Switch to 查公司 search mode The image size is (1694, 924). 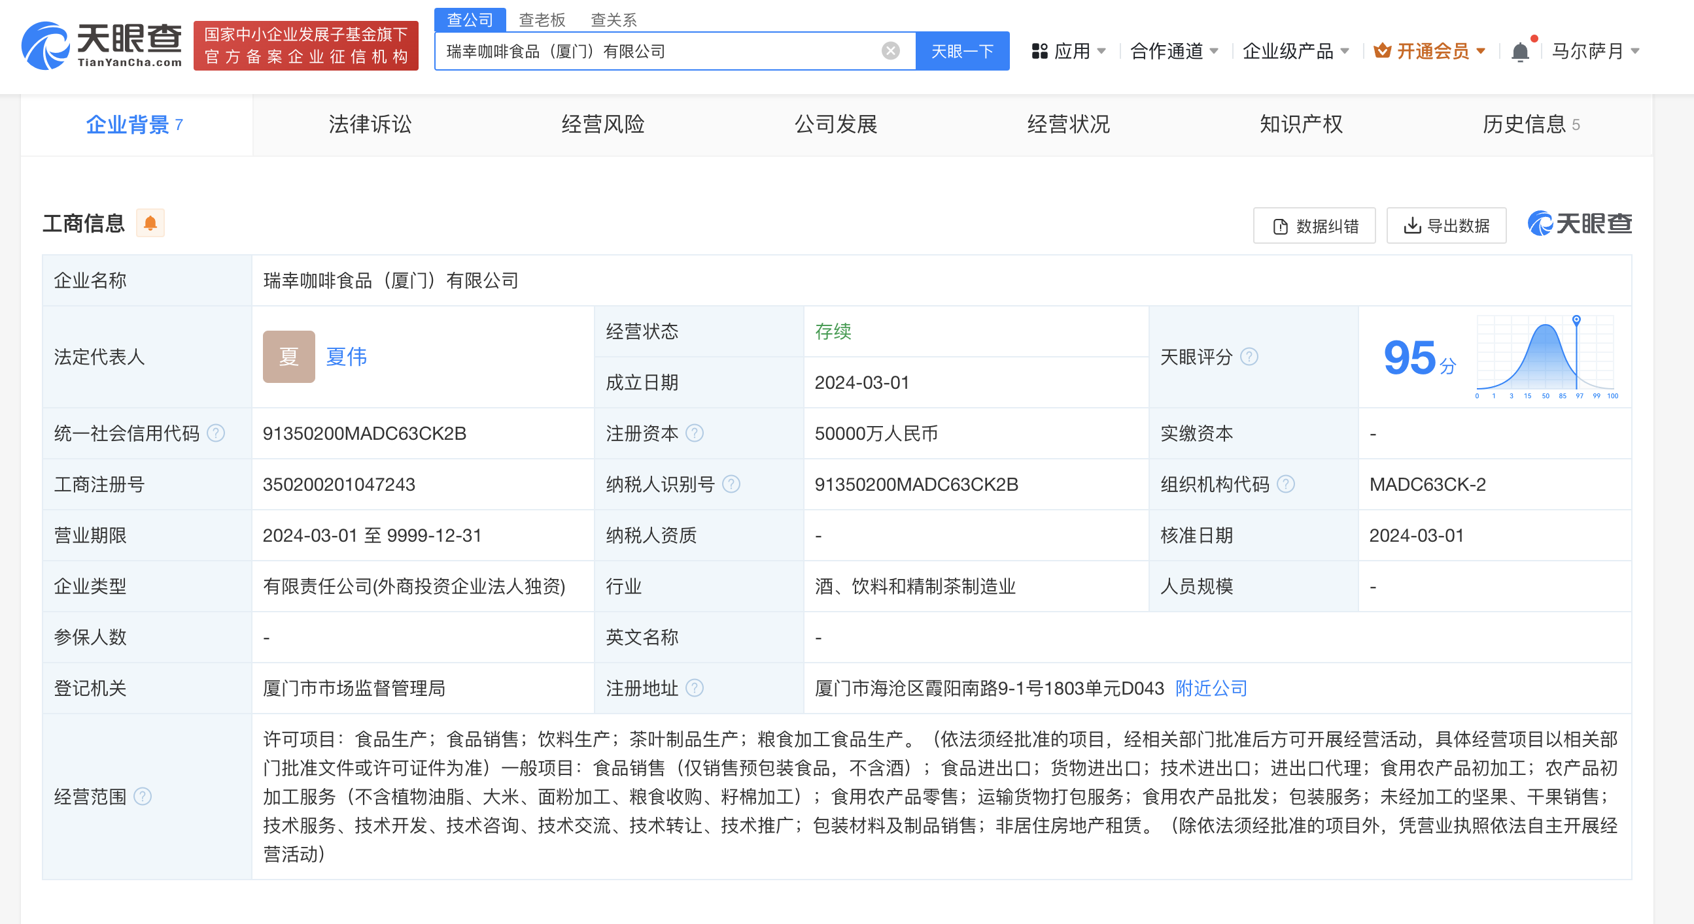470,20
